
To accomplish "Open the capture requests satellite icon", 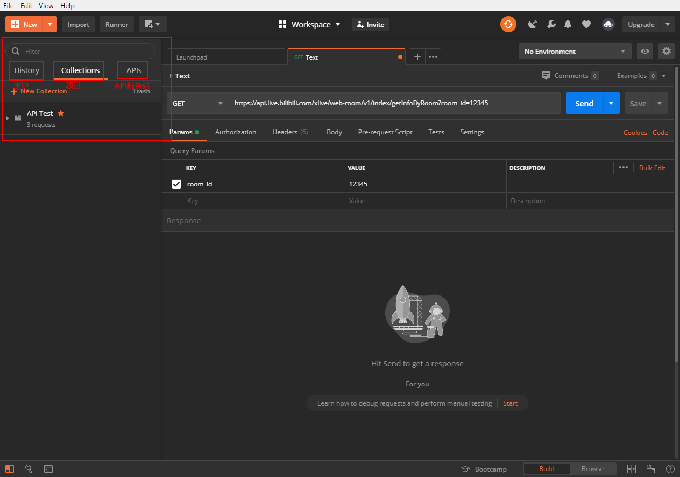I will 533,24.
